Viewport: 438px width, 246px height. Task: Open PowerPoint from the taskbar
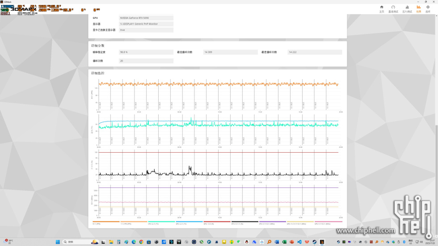pos(292,242)
